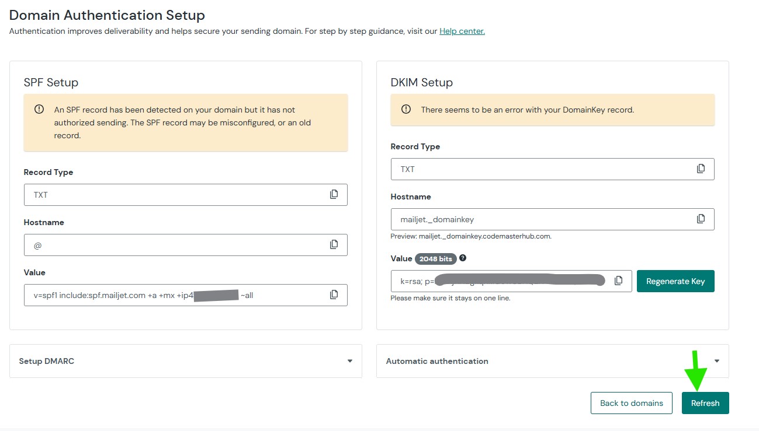Click inside the SPF Value text field
Image resolution: width=759 pixels, height=431 pixels.
tap(175, 295)
